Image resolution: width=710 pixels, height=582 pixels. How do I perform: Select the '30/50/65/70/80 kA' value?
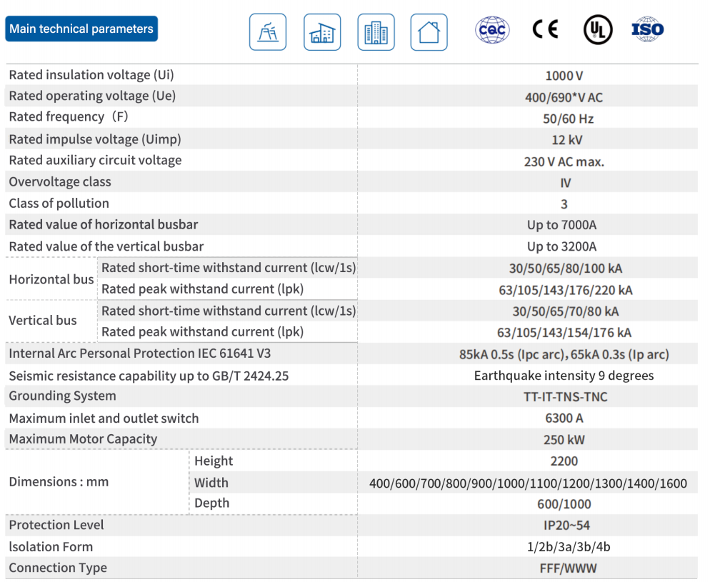(566, 311)
